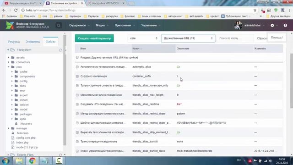Expand the friendly_alias_lowercase_only row
Image resolution: width=293 pixels, height=165 pixels.
[x=77, y=86]
